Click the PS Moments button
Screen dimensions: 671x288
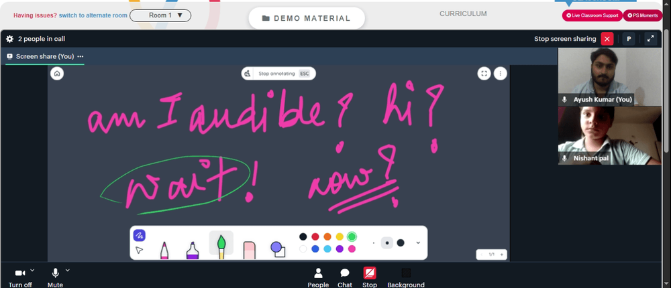(643, 15)
